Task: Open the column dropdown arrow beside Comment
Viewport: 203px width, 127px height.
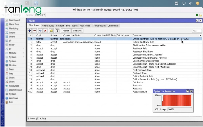Action: 200,35
